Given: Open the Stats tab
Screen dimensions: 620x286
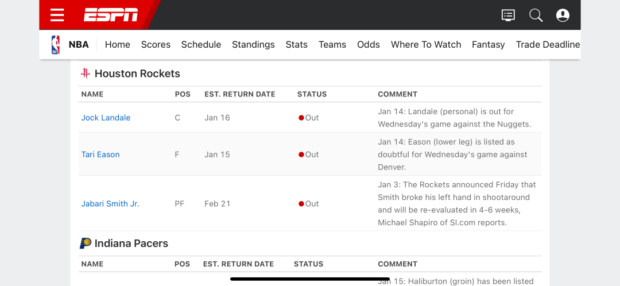Looking at the screenshot, I should pyautogui.click(x=297, y=45).
